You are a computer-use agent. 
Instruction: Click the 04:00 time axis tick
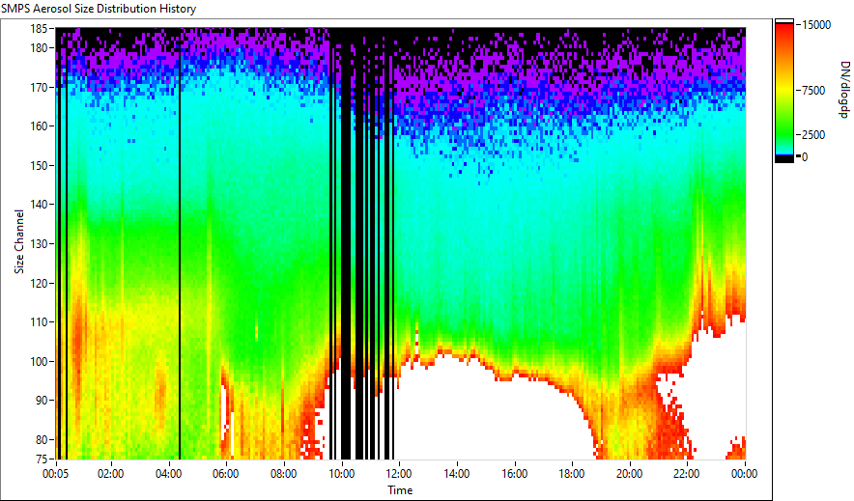point(168,474)
